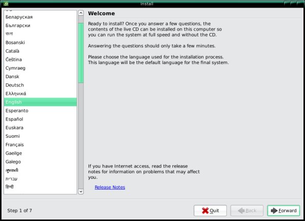
Task: Select Ελληνικά language
Action: pos(40,93)
